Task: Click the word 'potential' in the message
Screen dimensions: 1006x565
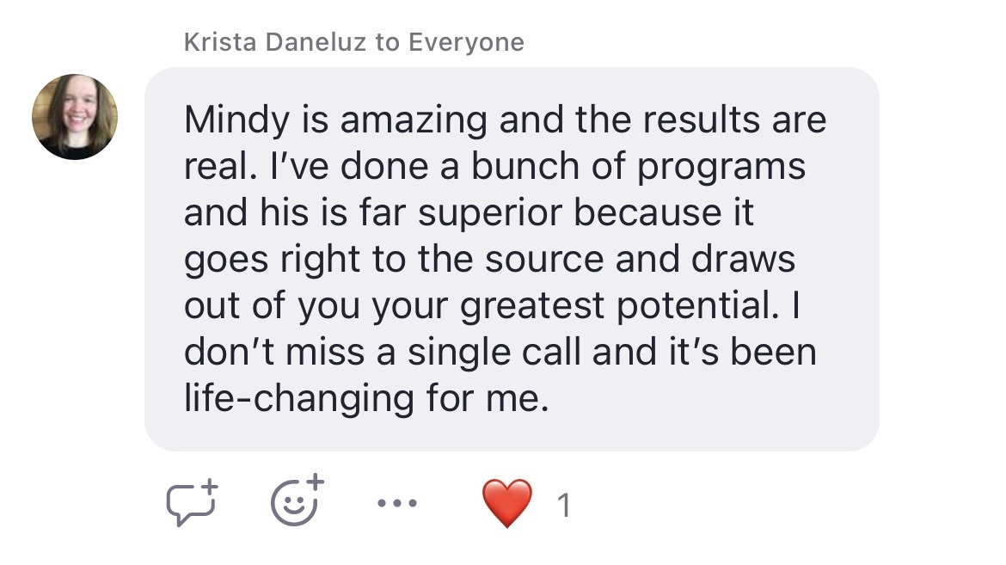Action: tap(698, 306)
